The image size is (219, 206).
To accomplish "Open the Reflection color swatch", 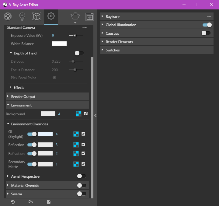I will click(x=45, y=145).
